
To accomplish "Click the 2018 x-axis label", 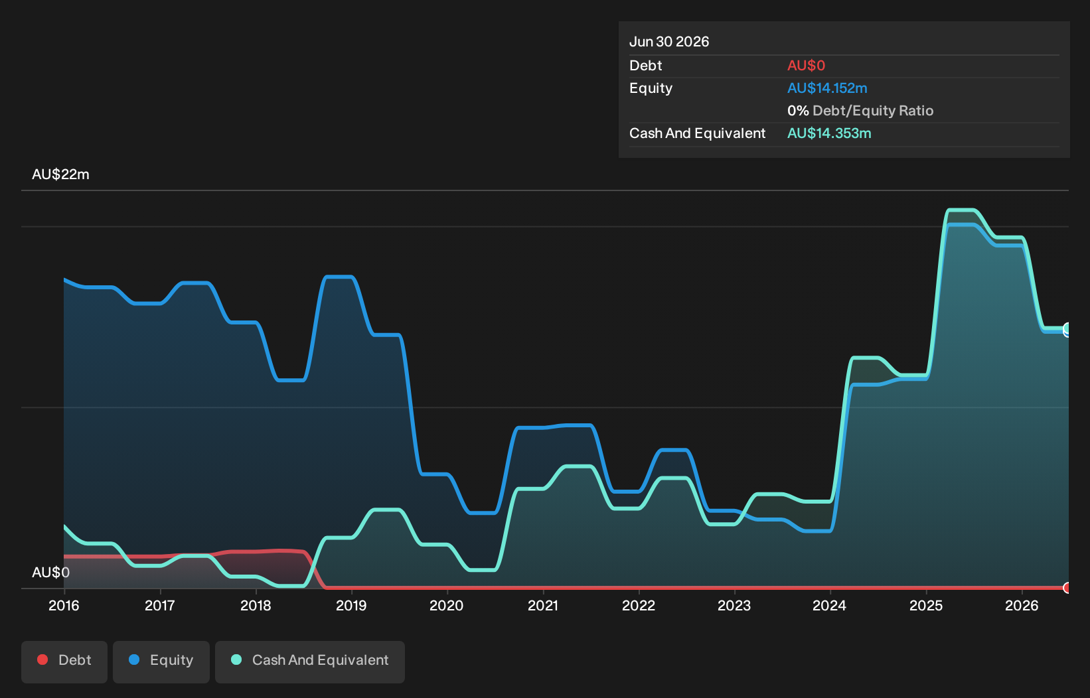I will [256, 605].
